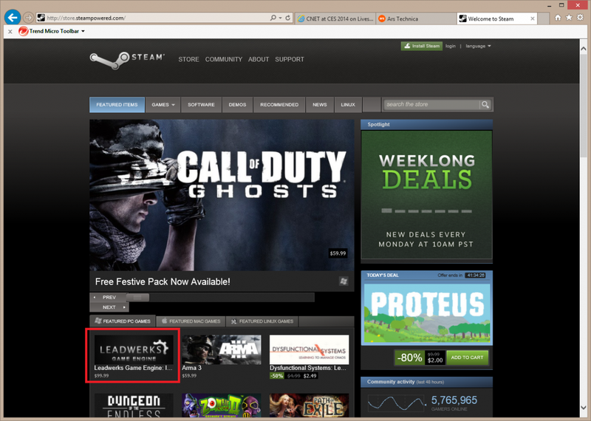This screenshot has height=421, width=591.
Task: Click the Free Festive Pack Now Available text
Action: click(163, 282)
